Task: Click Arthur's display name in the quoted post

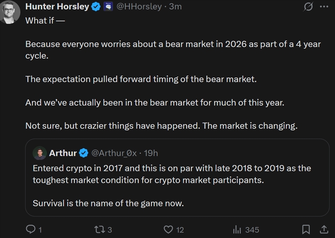Action: tap(63, 153)
